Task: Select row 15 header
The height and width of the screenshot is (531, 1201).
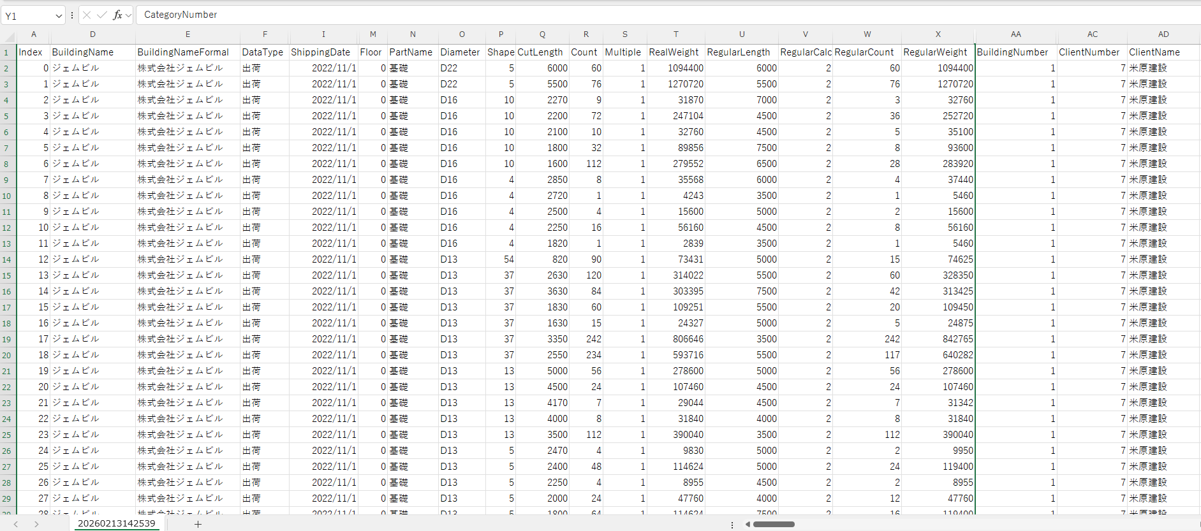Action: [7, 275]
